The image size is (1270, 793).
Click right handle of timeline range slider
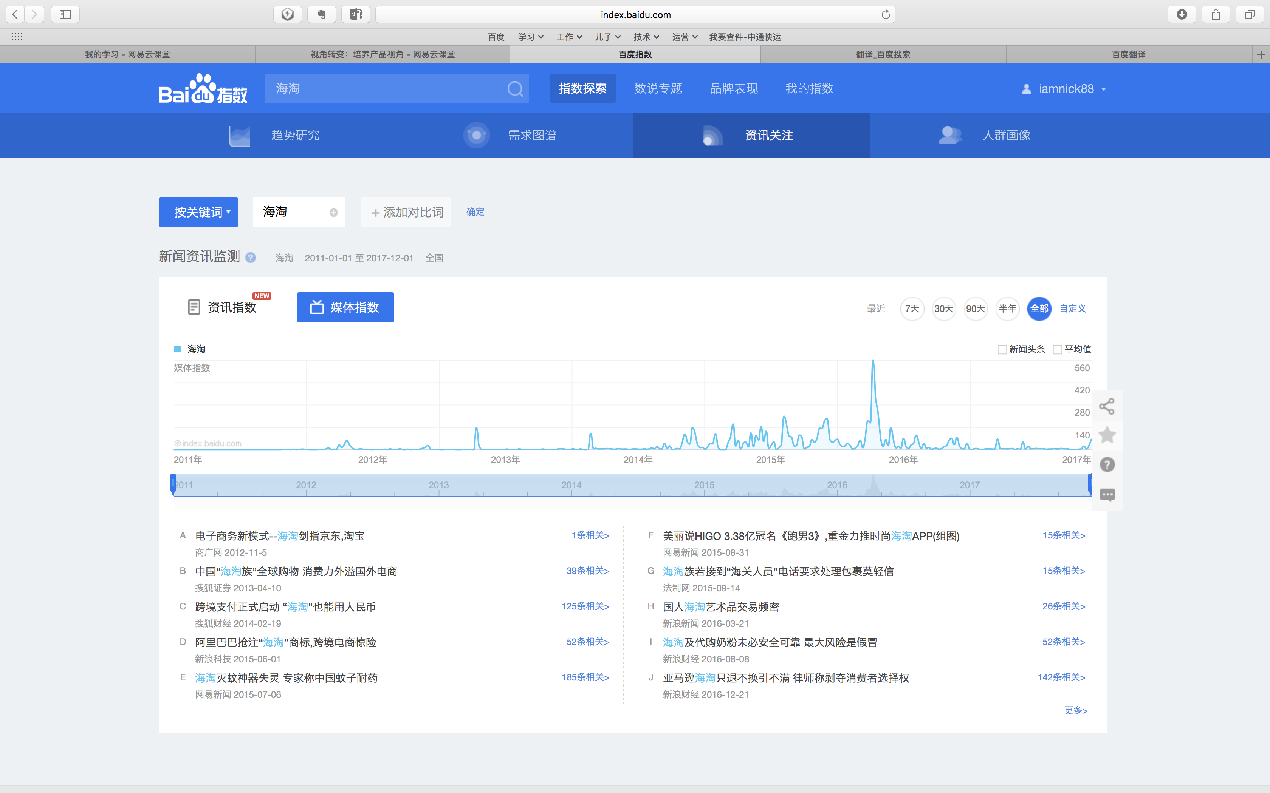(1089, 484)
